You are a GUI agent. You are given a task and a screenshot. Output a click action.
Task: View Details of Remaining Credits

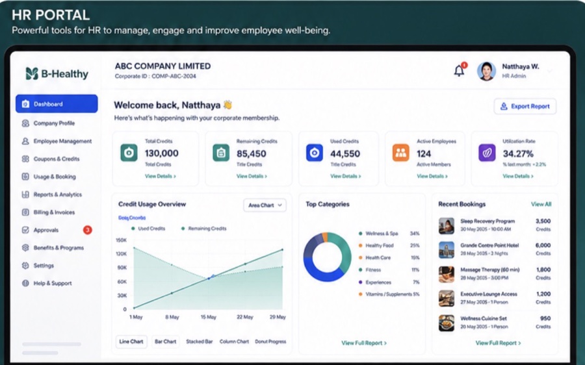tap(252, 176)
